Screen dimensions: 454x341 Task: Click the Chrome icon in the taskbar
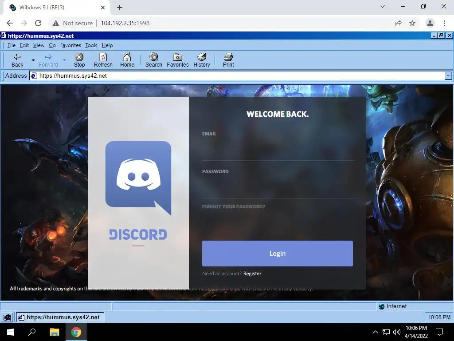[76, 332]
